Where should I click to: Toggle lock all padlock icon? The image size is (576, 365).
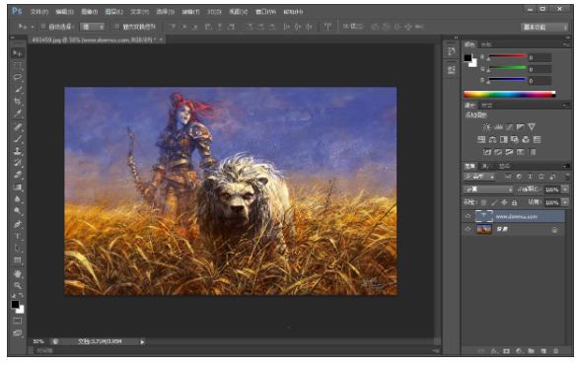click(x=514, y=202)
